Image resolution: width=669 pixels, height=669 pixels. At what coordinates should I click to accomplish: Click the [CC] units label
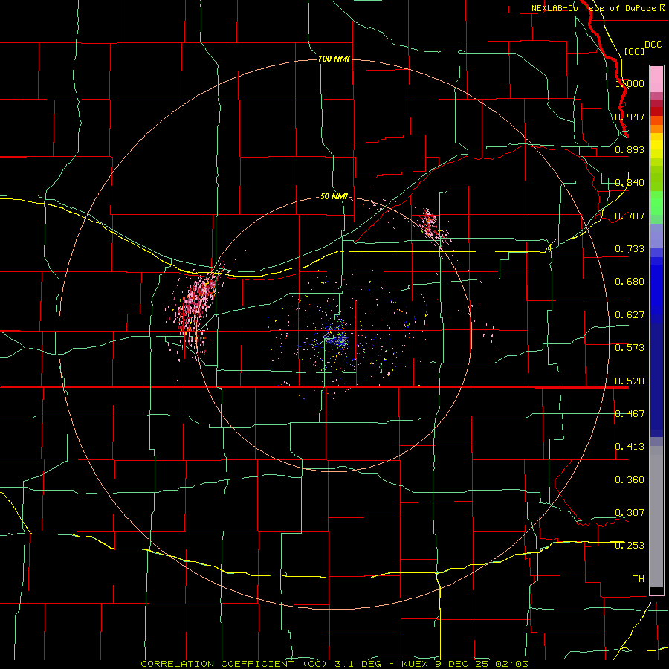coord(634,51)
